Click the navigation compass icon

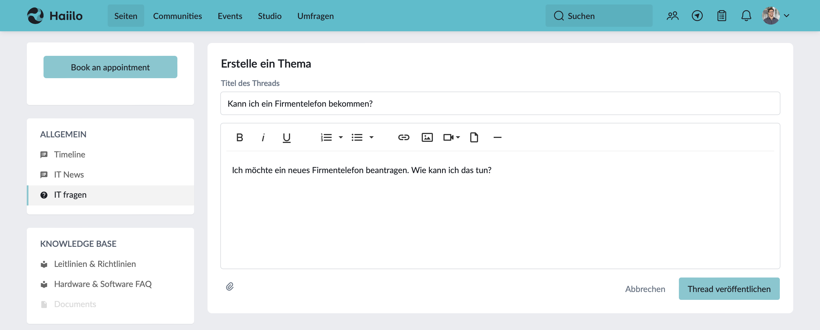click(x=697, y=16)
